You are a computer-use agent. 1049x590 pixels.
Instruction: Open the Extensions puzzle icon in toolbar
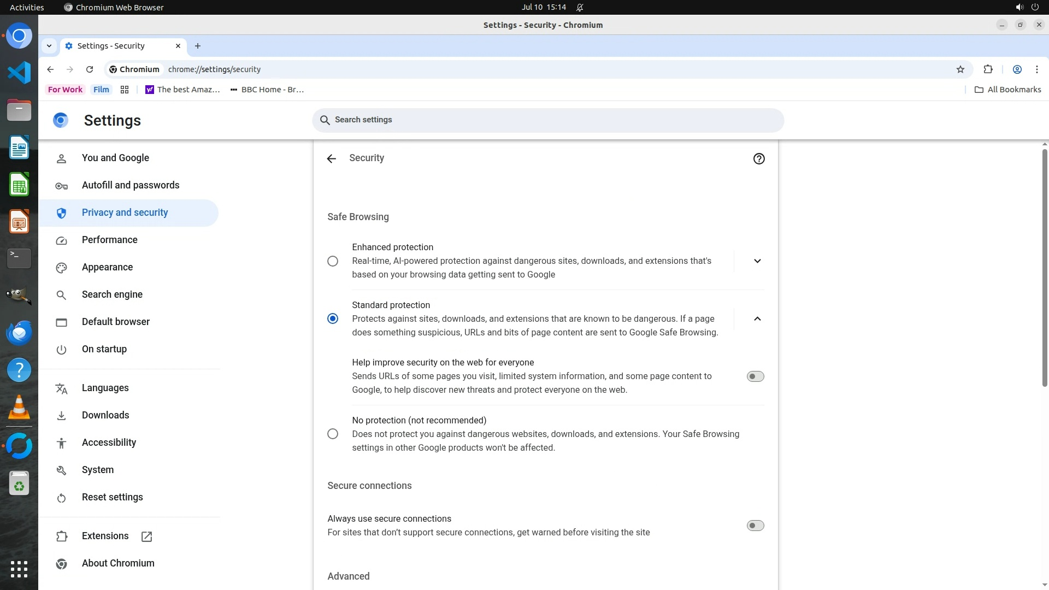[x=988, y=69]
